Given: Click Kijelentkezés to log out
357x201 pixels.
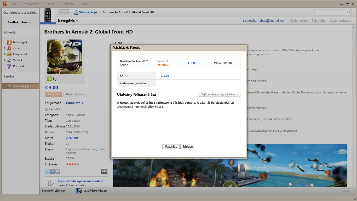Looking at the screenshot, I should [x=299, y=21].
